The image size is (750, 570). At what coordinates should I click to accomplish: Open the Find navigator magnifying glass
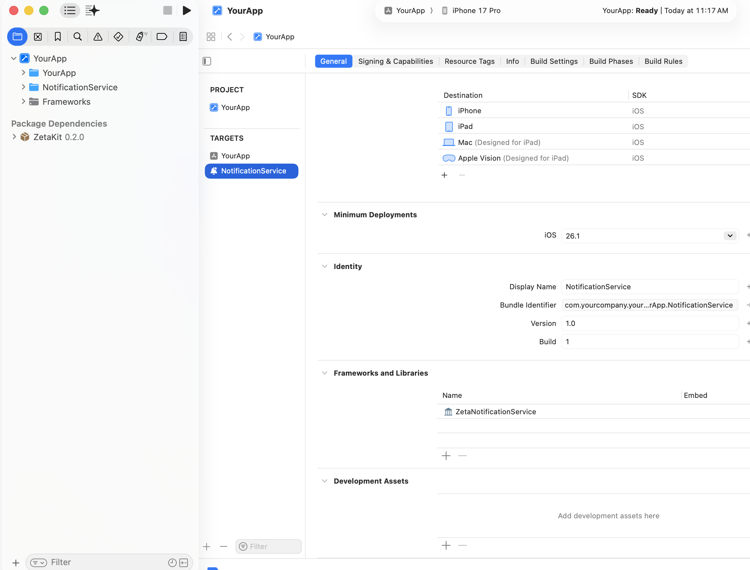point(78,37)
